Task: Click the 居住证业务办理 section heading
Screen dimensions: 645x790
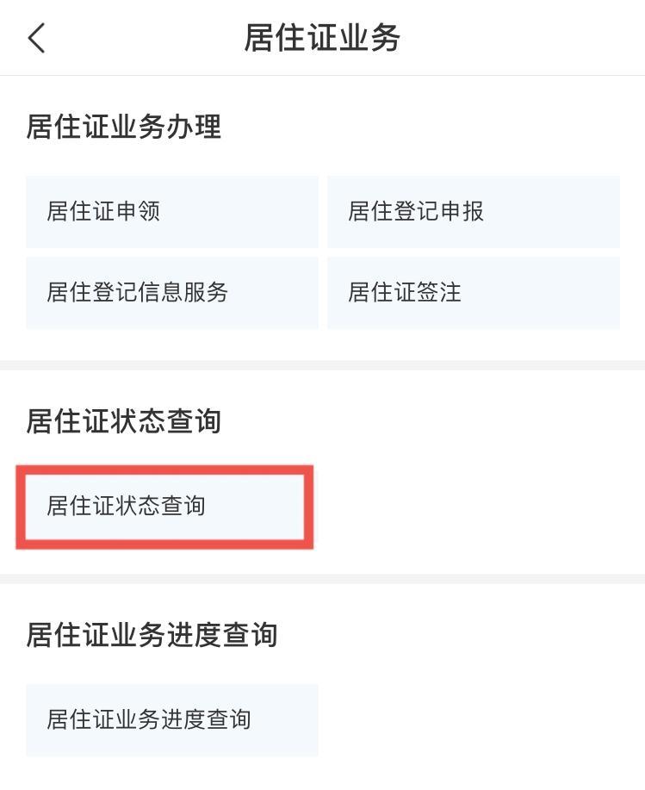Action: [x=124, y=128]
